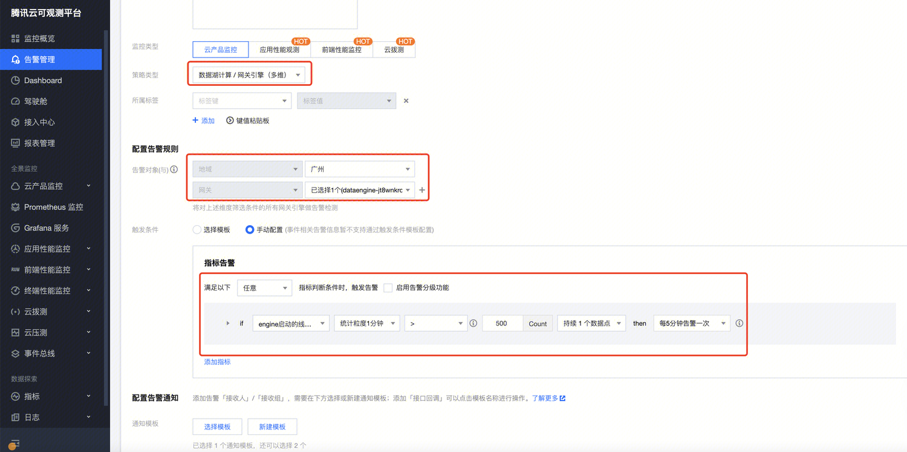Expand the metric rule row triangle
The width and height of the screenshot is (907, 452).
228,324
